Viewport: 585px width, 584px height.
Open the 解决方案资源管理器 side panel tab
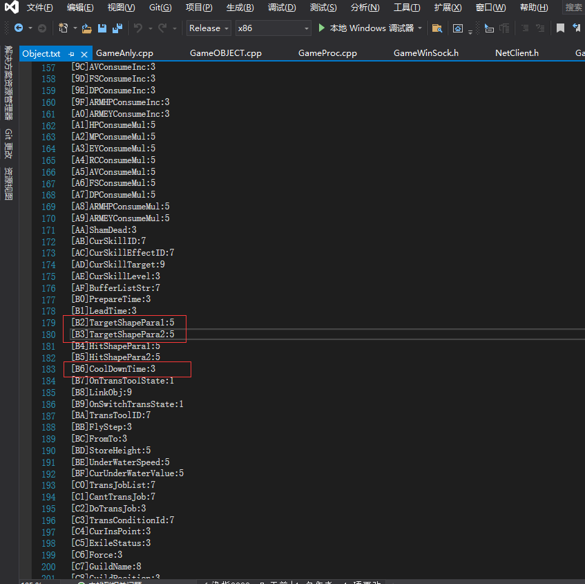pyautogui.click(x=8, y=83)
